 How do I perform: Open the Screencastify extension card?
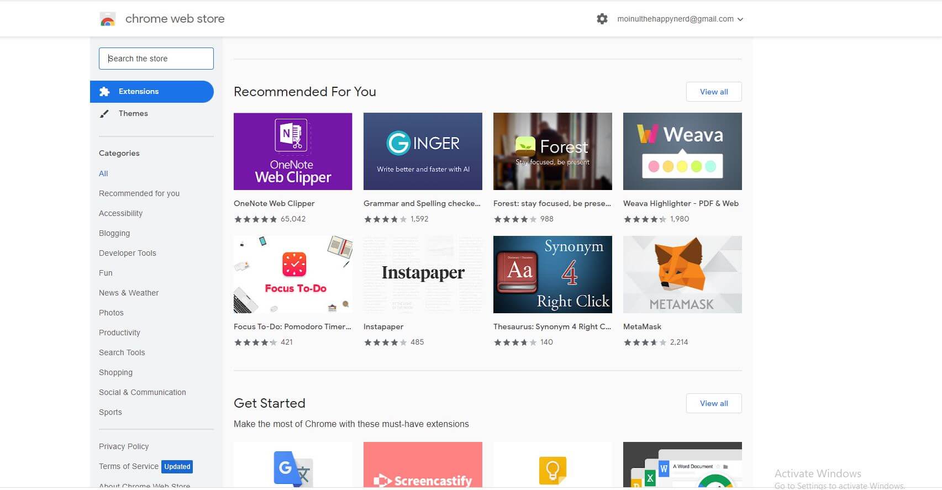click(x=423, y=465)
